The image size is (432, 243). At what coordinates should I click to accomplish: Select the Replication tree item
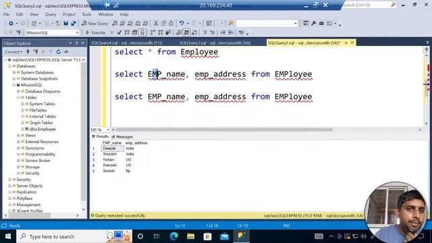(26, 192)
